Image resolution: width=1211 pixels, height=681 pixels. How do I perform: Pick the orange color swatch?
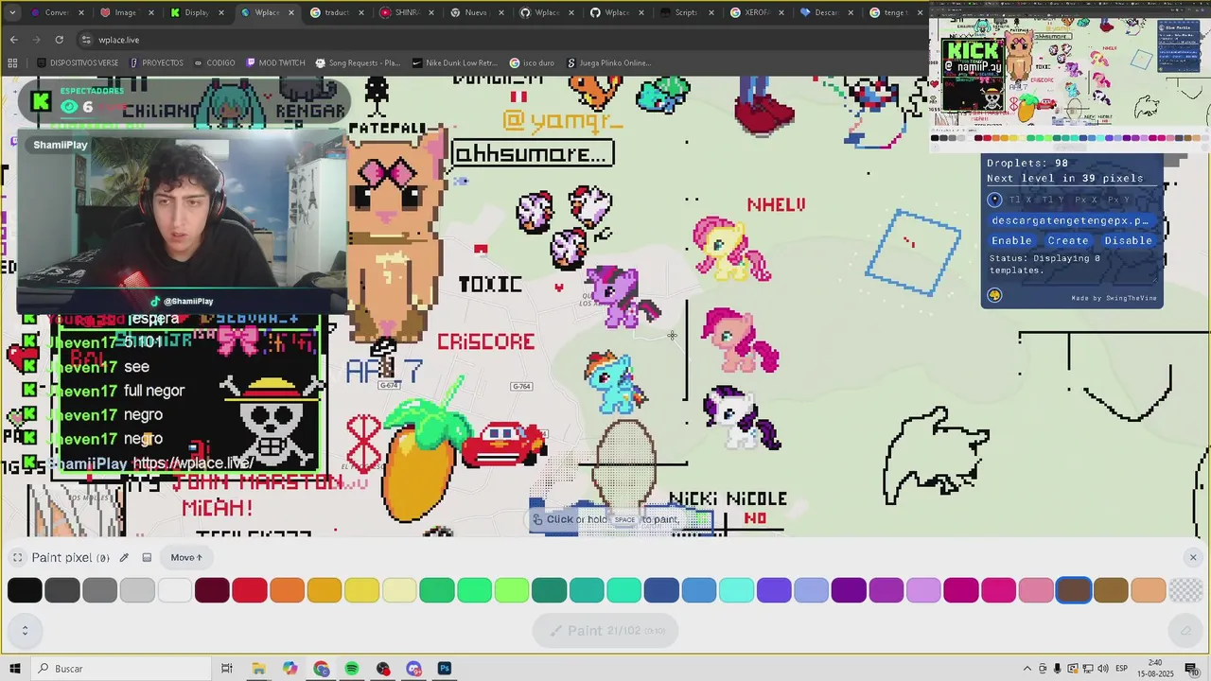(x=287, y=591)
